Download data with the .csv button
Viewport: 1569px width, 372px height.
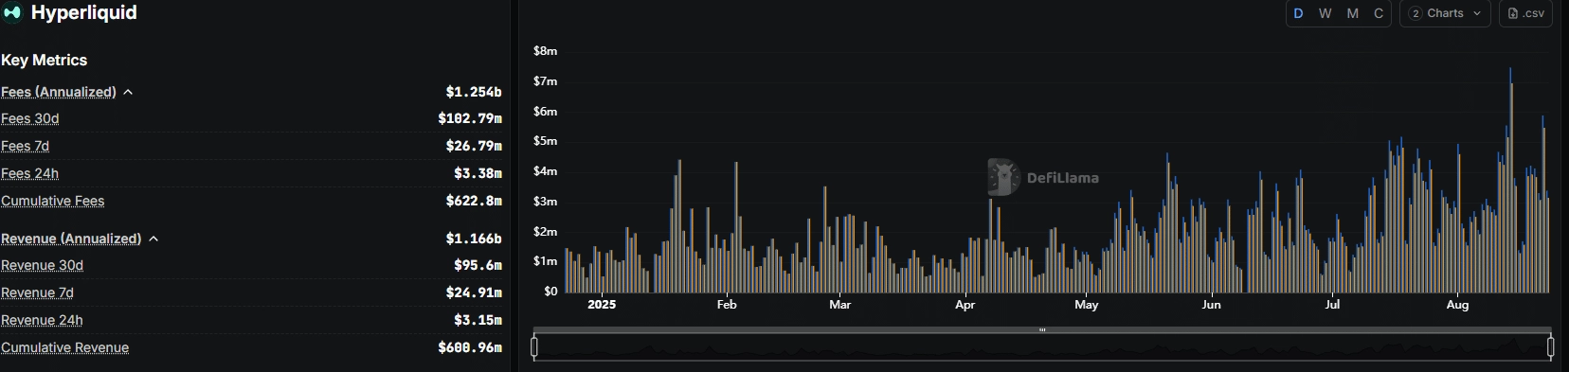click(1525, 13)
